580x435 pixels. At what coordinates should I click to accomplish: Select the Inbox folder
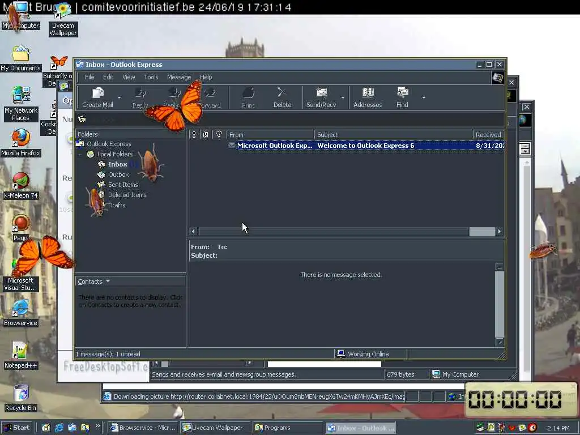[118, 164]
